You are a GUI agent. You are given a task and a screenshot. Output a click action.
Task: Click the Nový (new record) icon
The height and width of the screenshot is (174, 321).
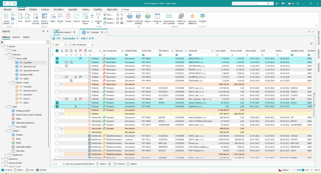coord(20,17)
